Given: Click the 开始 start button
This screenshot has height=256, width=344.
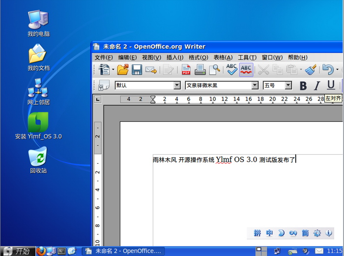Looking at the screenshot, I should click(18, 251).
